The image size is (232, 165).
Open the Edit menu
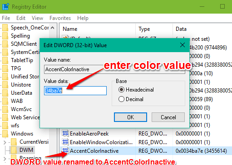coord(21,18)
